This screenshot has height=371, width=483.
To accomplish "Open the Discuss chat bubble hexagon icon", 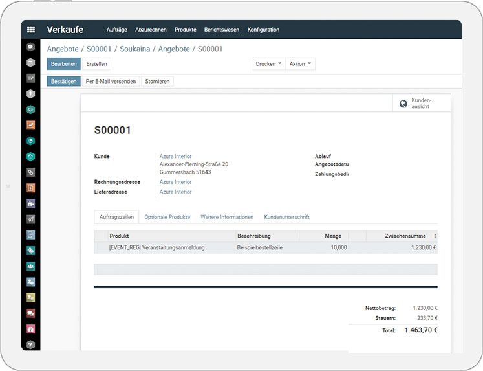I will (x=30, y=47).
